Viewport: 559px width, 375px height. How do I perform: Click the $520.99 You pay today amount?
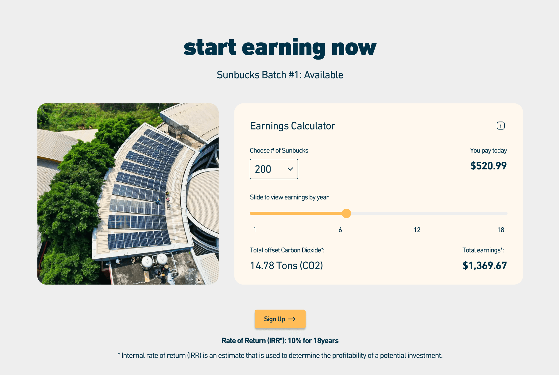tap(488, 166)
